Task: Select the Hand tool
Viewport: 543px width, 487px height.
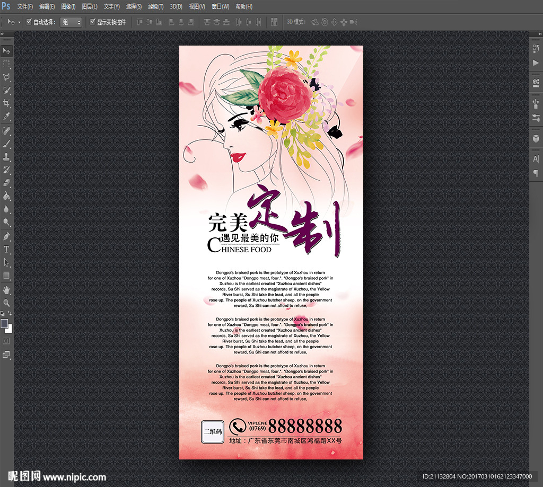Action: pyautogui.click(x=6, y=290)
